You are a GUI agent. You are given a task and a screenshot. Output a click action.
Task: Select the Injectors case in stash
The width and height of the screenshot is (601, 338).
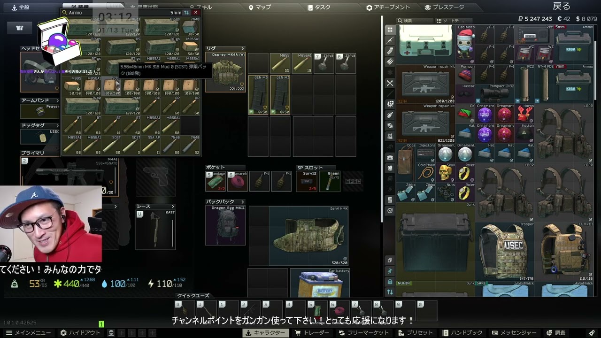click(425, 153)
